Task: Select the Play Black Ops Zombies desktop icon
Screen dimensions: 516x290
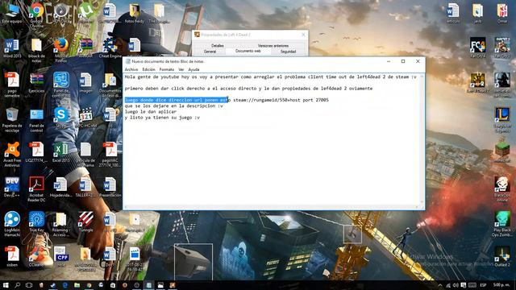Action: (502, 224)
